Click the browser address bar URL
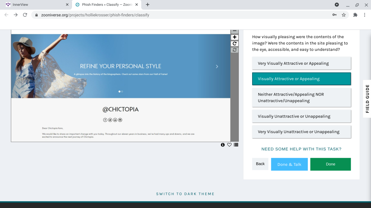Viewport: 371px width, 208px height. coord(94,15)
